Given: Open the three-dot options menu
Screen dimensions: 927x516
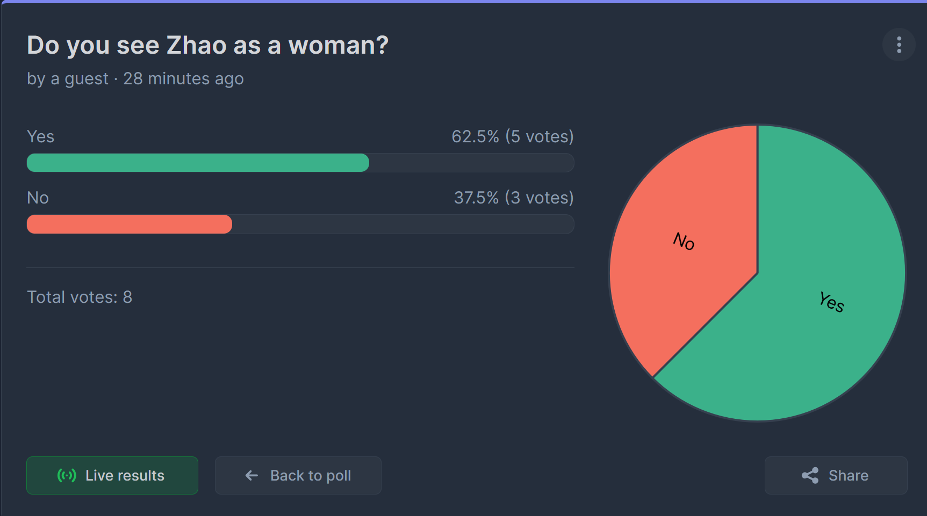Looking at the screenshot, I should coord(899,45).
